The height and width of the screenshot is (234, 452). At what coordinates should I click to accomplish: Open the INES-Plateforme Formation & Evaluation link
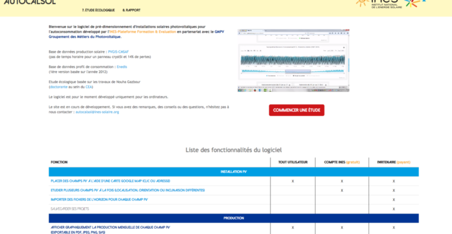143,32
